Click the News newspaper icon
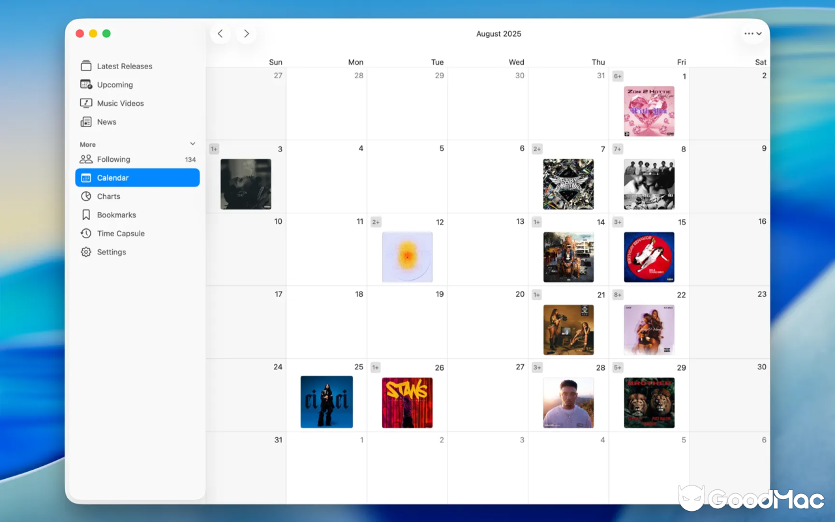The height and width of the screenshot is (522, 835). point(85,122)
